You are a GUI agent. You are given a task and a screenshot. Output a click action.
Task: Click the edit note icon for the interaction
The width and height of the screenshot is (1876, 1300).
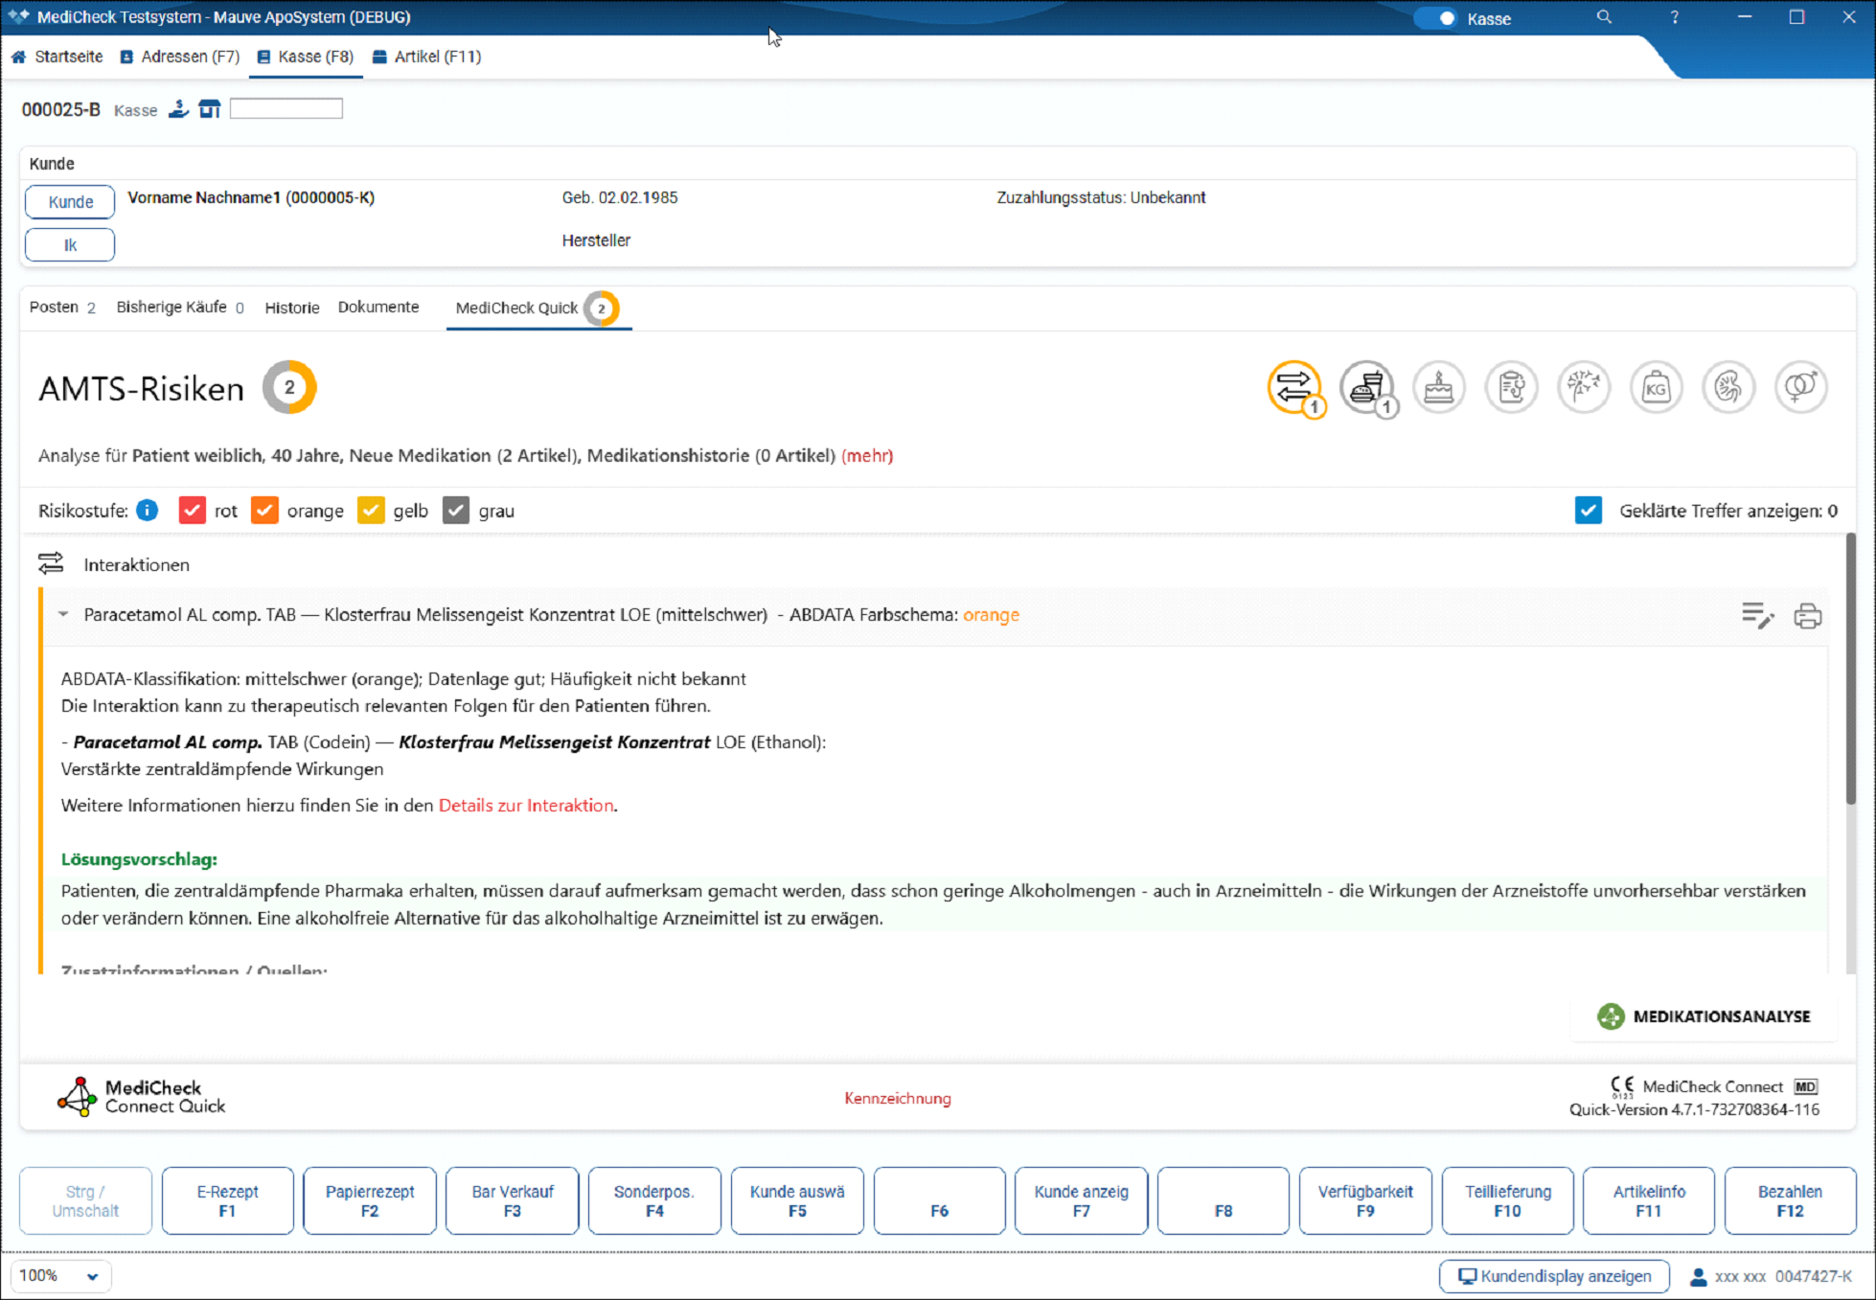[1756, 615]
